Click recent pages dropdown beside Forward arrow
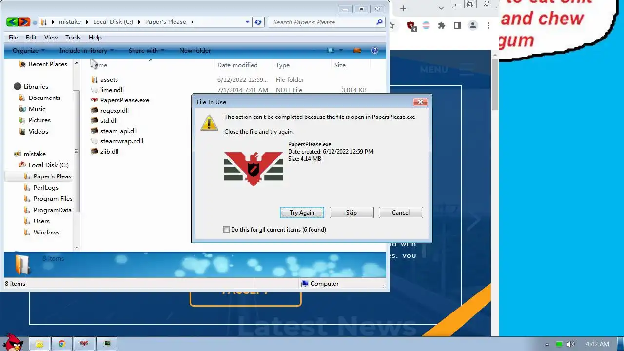624x351 pixels. (35, 22)
